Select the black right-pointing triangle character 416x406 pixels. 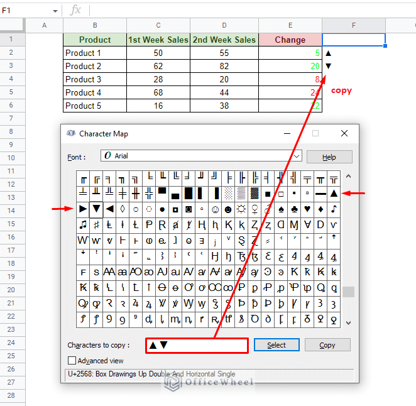click(83, 209)
